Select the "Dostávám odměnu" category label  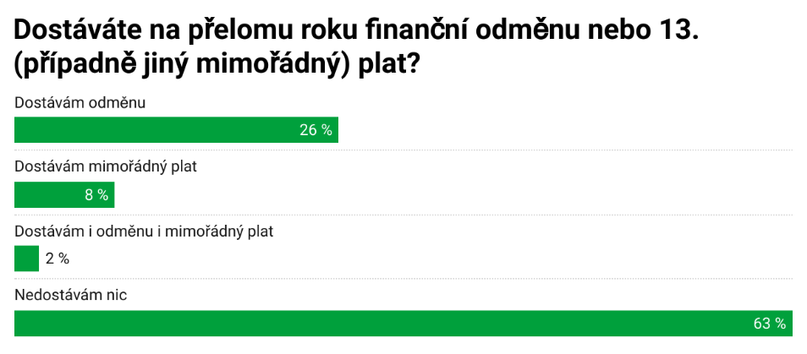coord(80,103)
